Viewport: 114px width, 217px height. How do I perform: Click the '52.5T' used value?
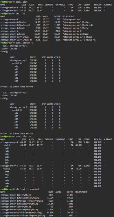pos(38,31)
